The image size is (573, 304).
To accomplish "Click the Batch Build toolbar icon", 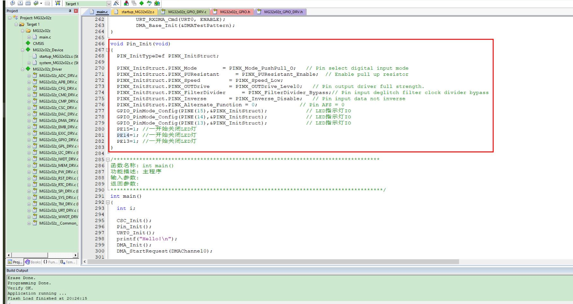I will coord(35,3).
